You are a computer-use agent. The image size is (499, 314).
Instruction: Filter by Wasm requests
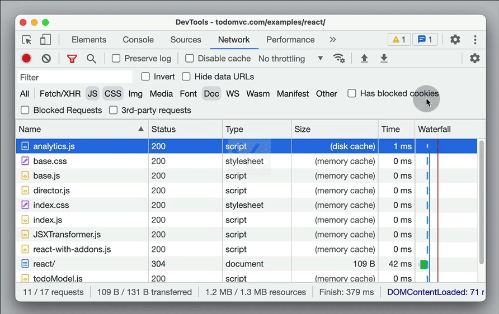(x=258, y=94)
